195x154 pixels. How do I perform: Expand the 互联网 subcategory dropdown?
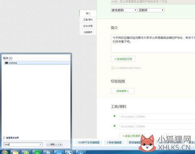point(151,10)
